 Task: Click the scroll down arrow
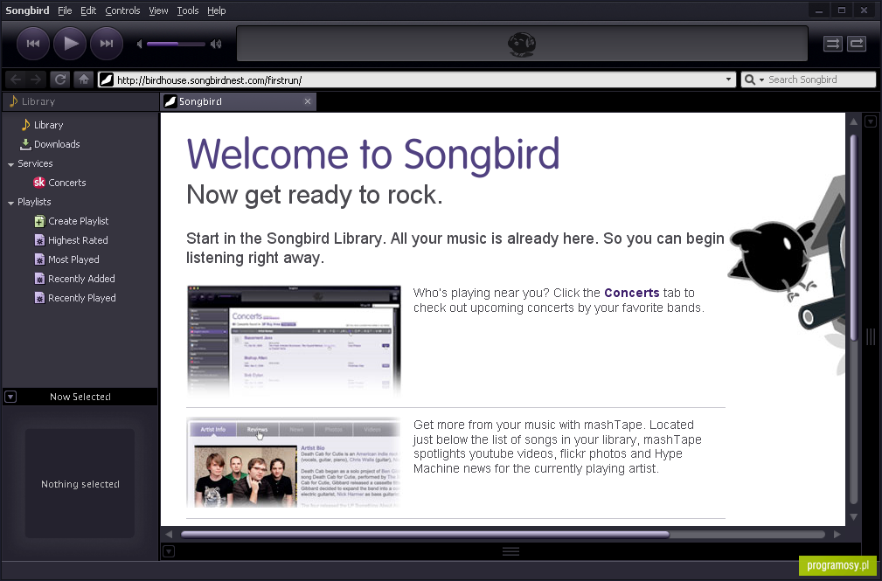point(853,517)
